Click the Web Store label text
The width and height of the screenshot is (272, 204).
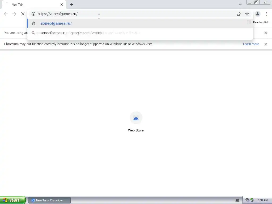136,130
